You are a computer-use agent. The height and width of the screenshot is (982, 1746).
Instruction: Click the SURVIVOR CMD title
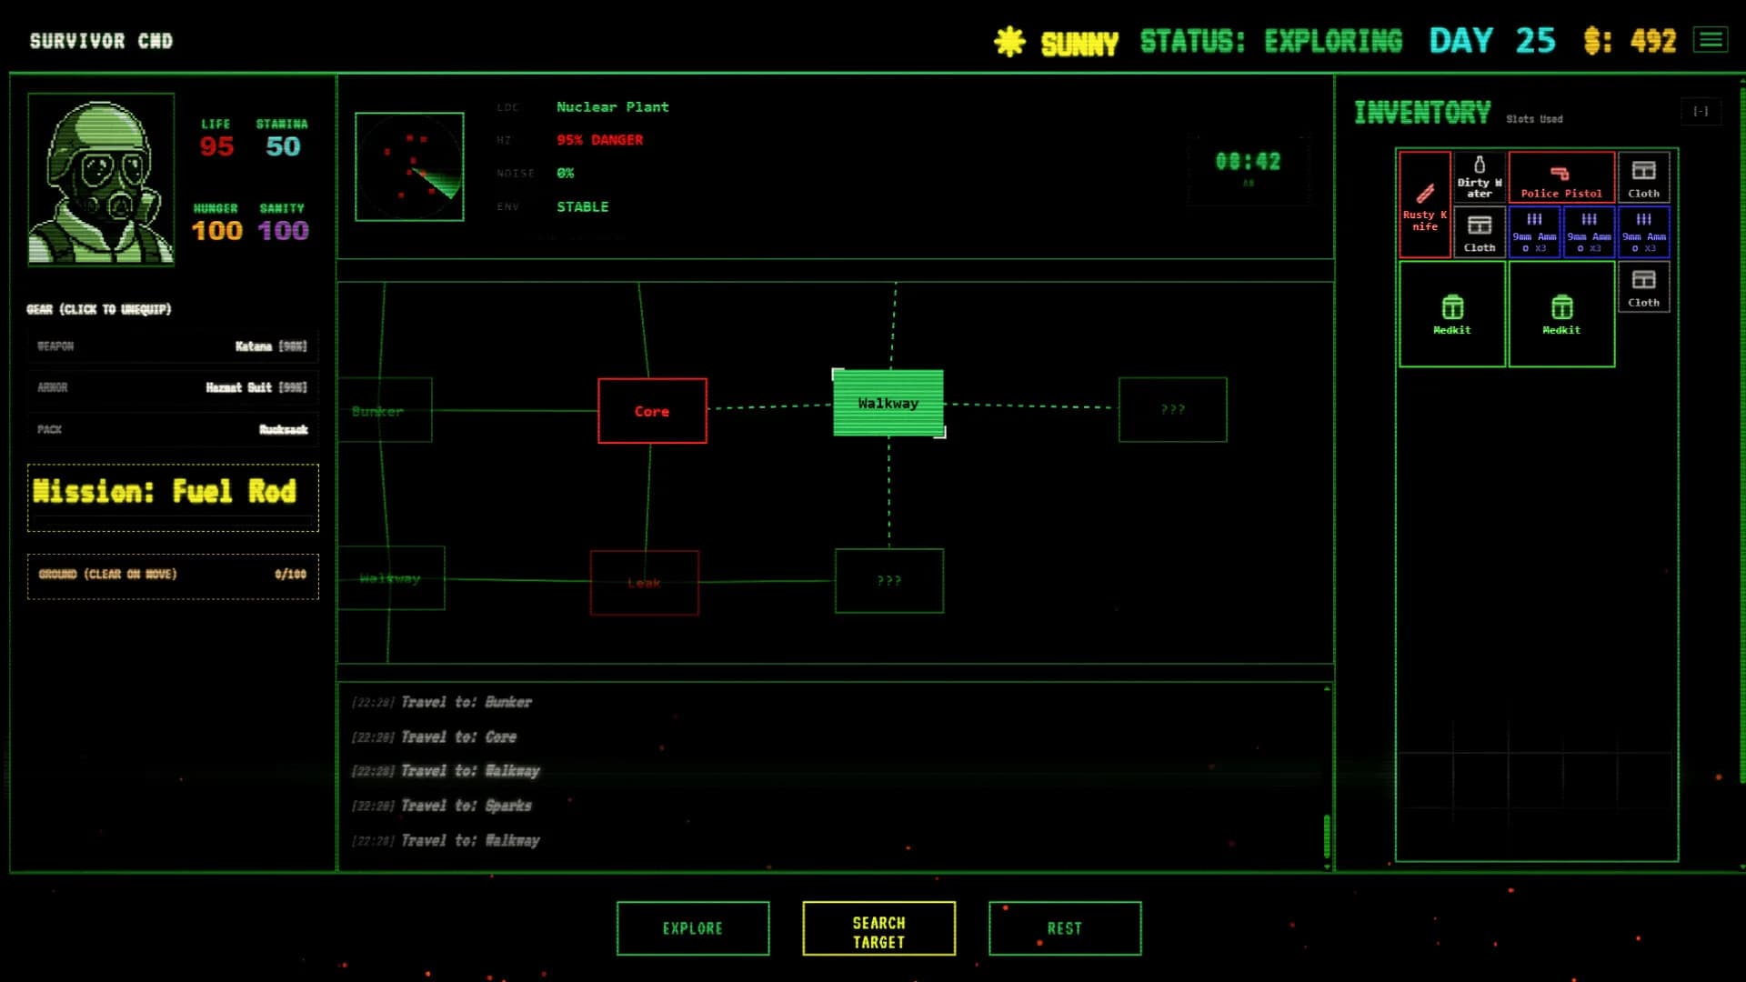(x=101, y=41)
